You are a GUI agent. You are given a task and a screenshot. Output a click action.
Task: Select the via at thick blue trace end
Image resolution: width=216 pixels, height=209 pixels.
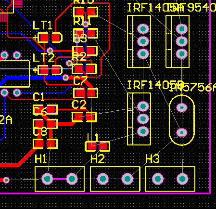point(65,78)
